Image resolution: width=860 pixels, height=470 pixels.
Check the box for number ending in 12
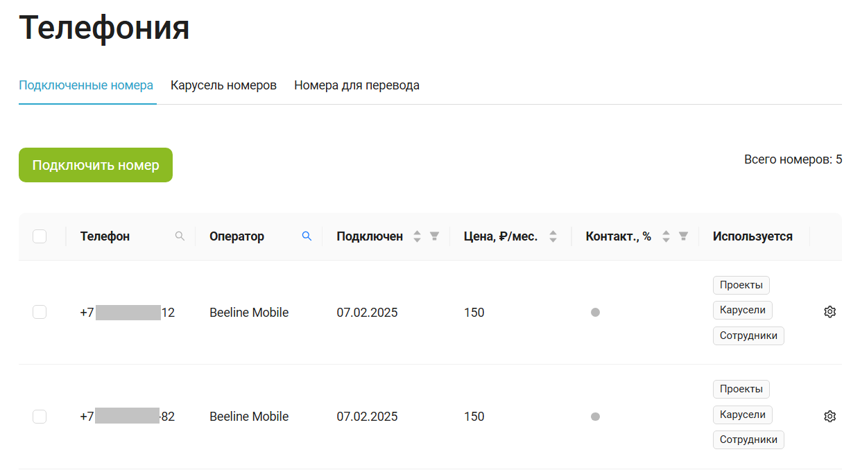coord(40,313)
